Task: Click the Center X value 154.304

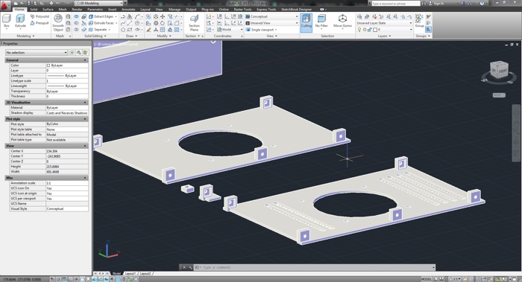Action: tap(67, 151)
